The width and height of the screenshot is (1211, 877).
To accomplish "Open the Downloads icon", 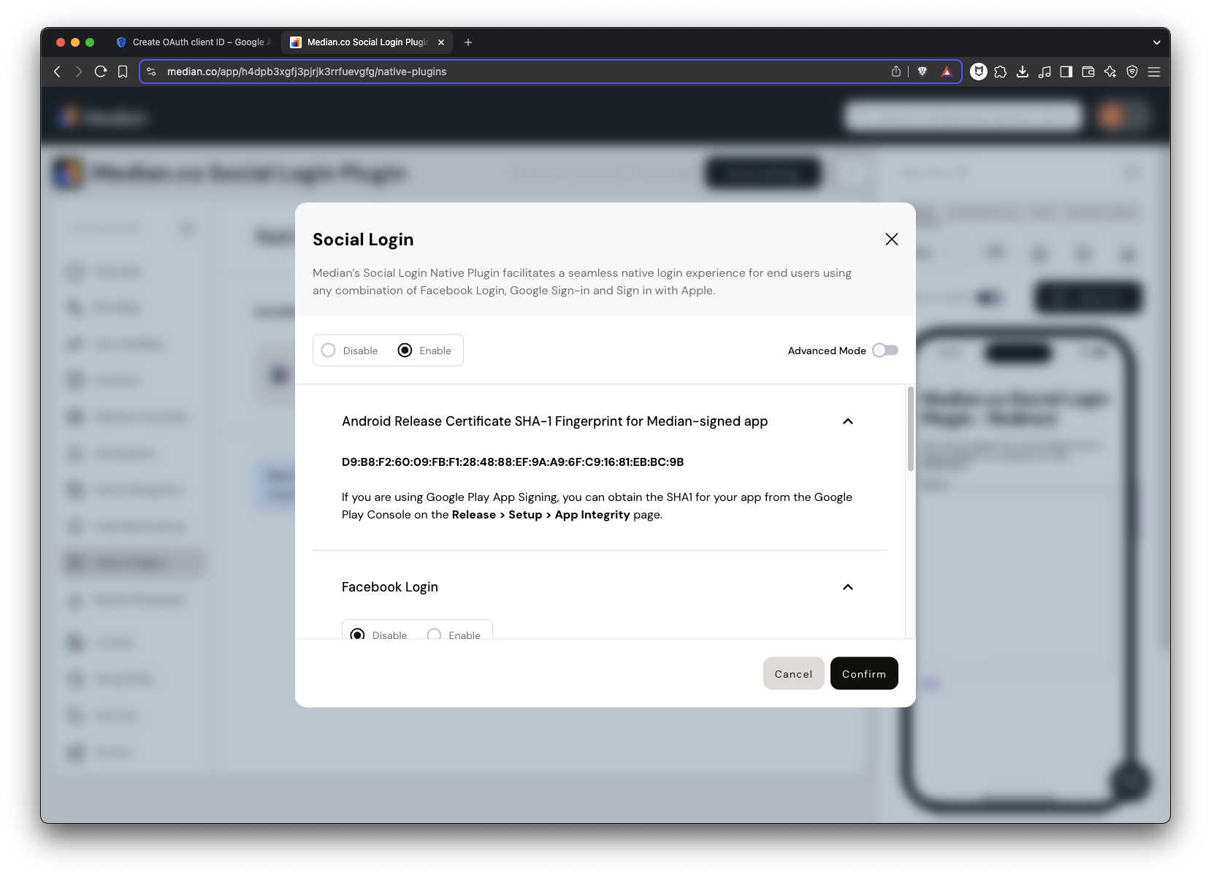I will [1023, 72].
